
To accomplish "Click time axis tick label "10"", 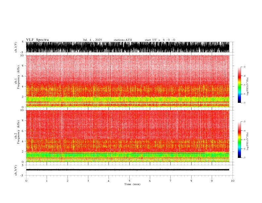I will coord(233,181).
